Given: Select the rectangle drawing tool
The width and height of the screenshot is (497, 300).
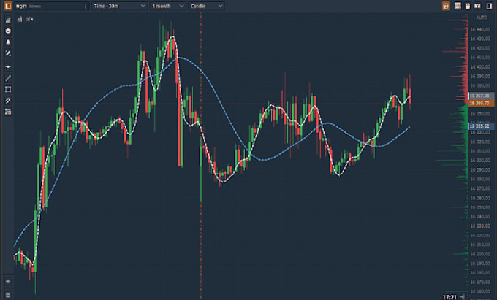Looking at the screenshot, I should pyautogui.click(x=8, y=89).
